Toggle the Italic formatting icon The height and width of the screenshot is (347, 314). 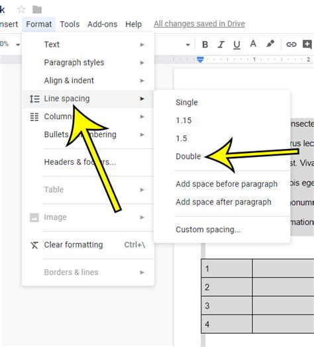221,45
